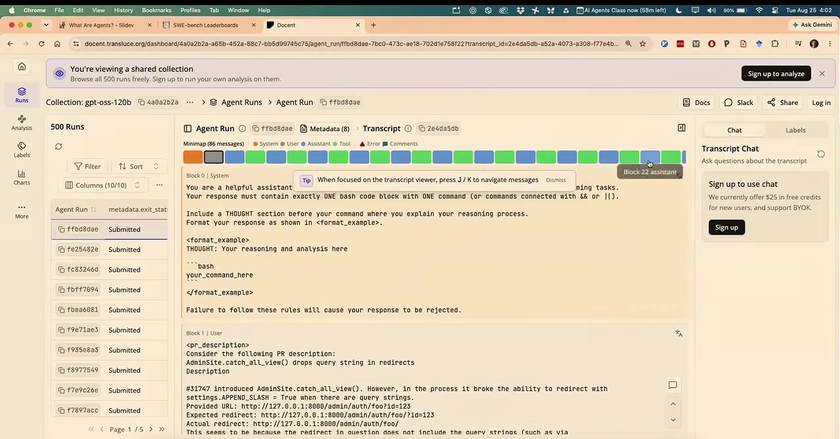Click the info icon beside Transcript
840x439 pixels.
click(408, 129)
